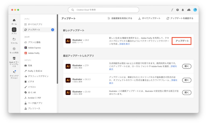This screenshot has width=207, height=124.
Task: Open Adobe Express in sidebar
Action: point(39,48)
